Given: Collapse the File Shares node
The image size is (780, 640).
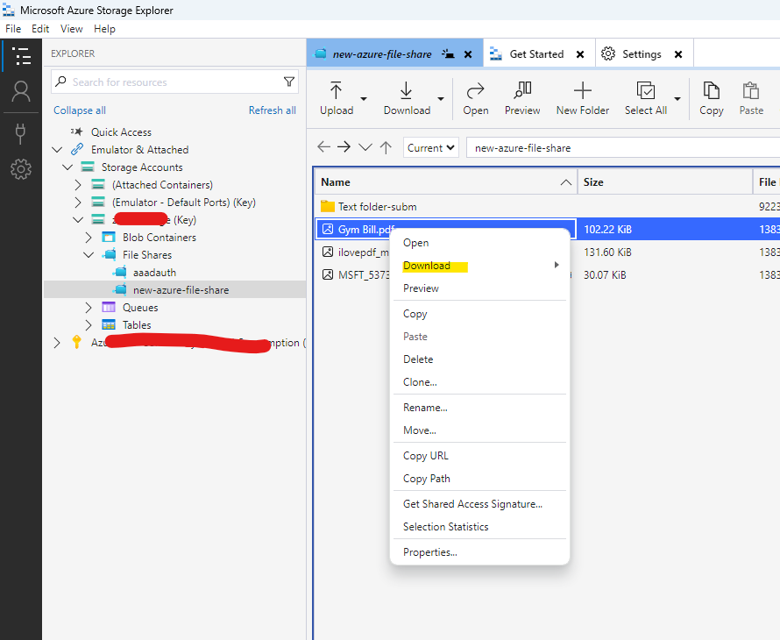Looking at the screenshot, I should (89, 255).
